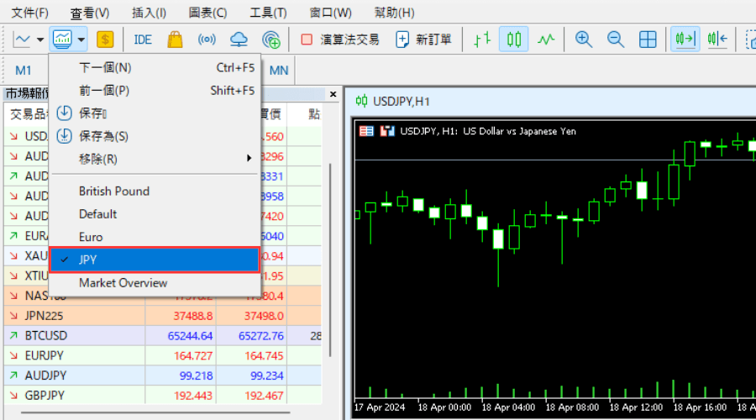Zoom out on the chart

click(616, 39)
